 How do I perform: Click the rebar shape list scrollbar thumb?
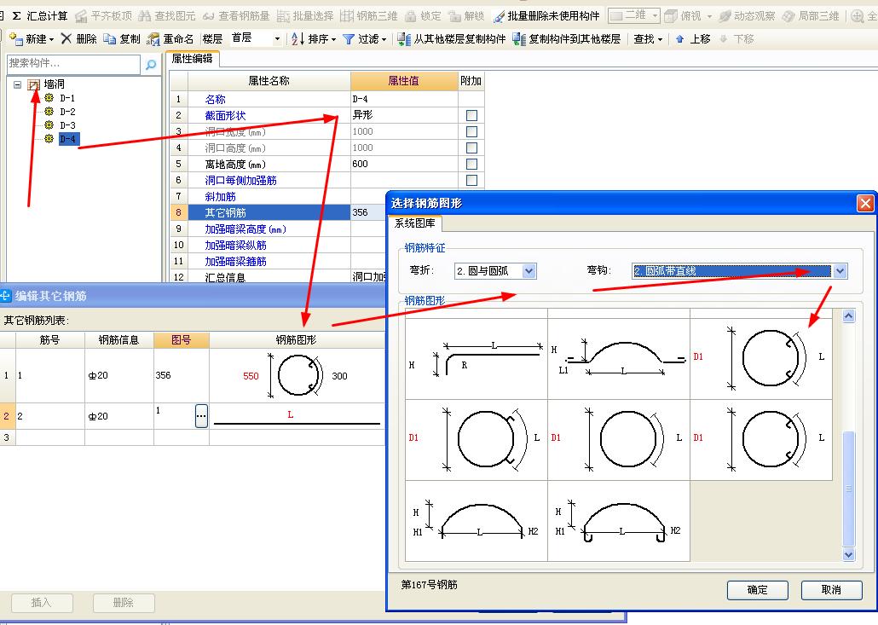[x=849, y=488]
